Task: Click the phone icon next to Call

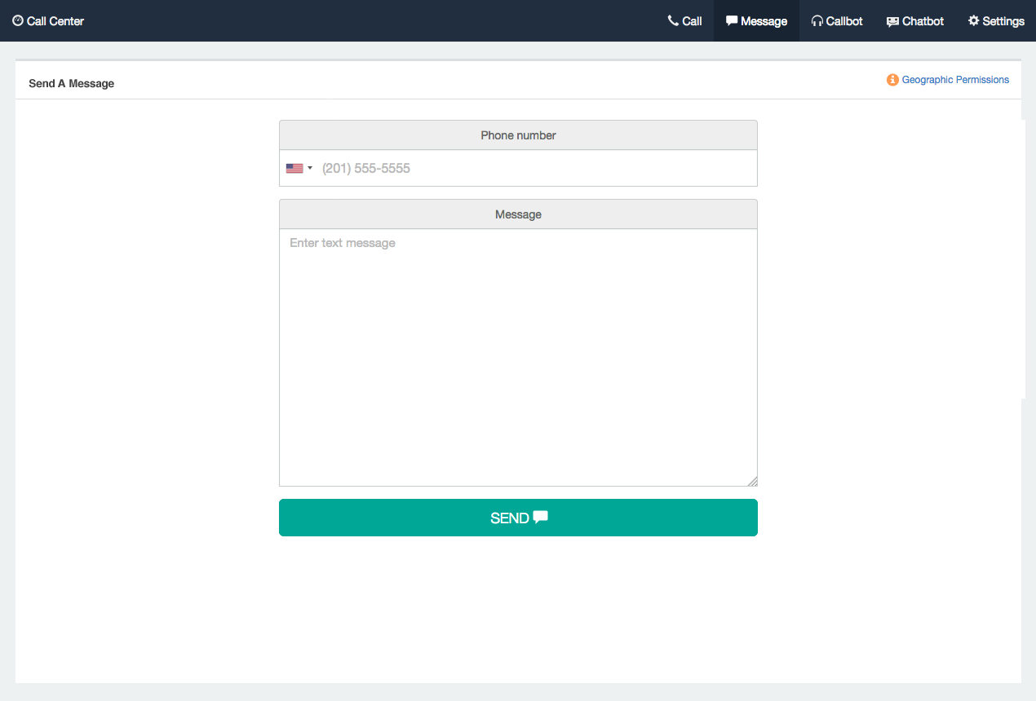Action: [x=672, y=20]
